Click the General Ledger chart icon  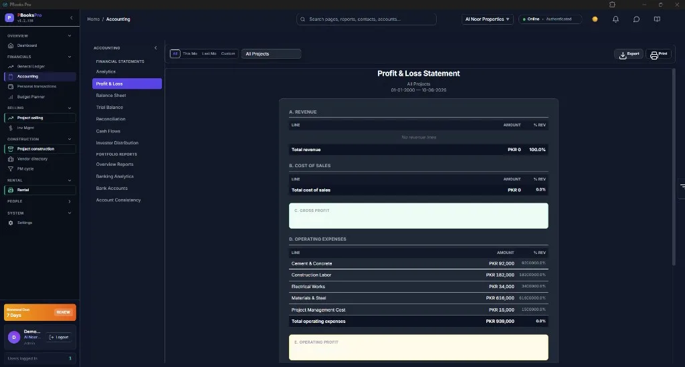tap(11, 66)
